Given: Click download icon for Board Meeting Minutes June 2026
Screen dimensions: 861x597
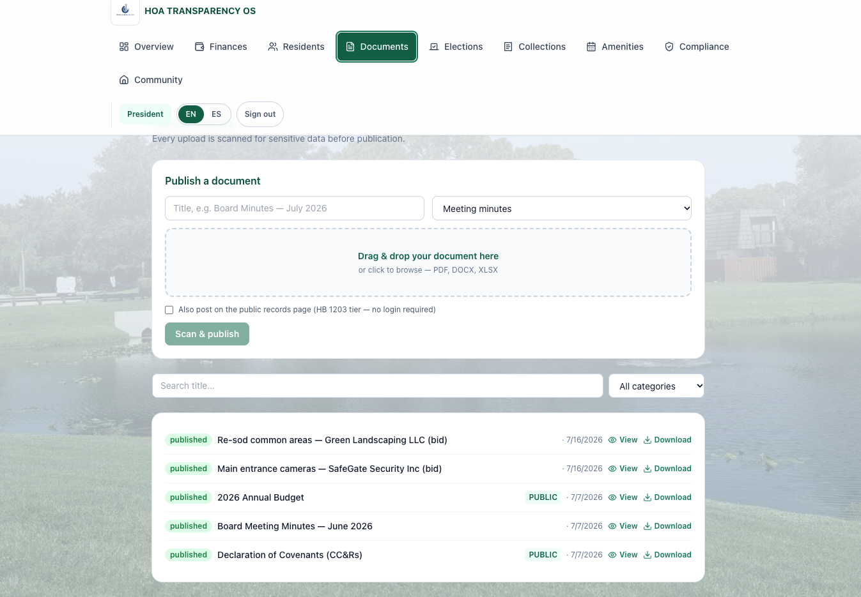Looking at the screenshot, I should (648, 526).
